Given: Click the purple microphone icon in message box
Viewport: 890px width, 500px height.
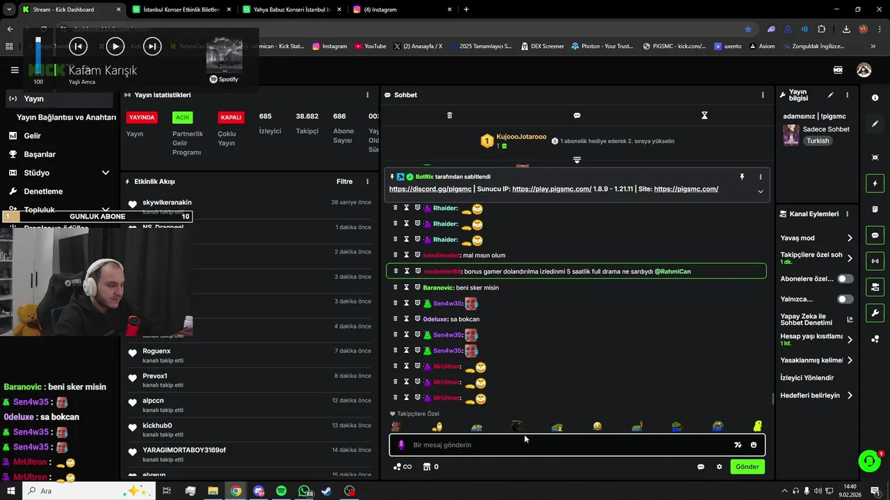Looking at the screenshot, I should pyautogui.click(x=401, y=445).
